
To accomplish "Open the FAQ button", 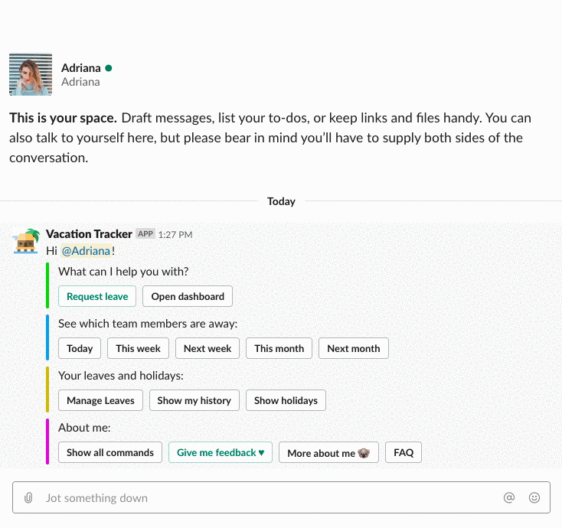I will pos(404,452).
